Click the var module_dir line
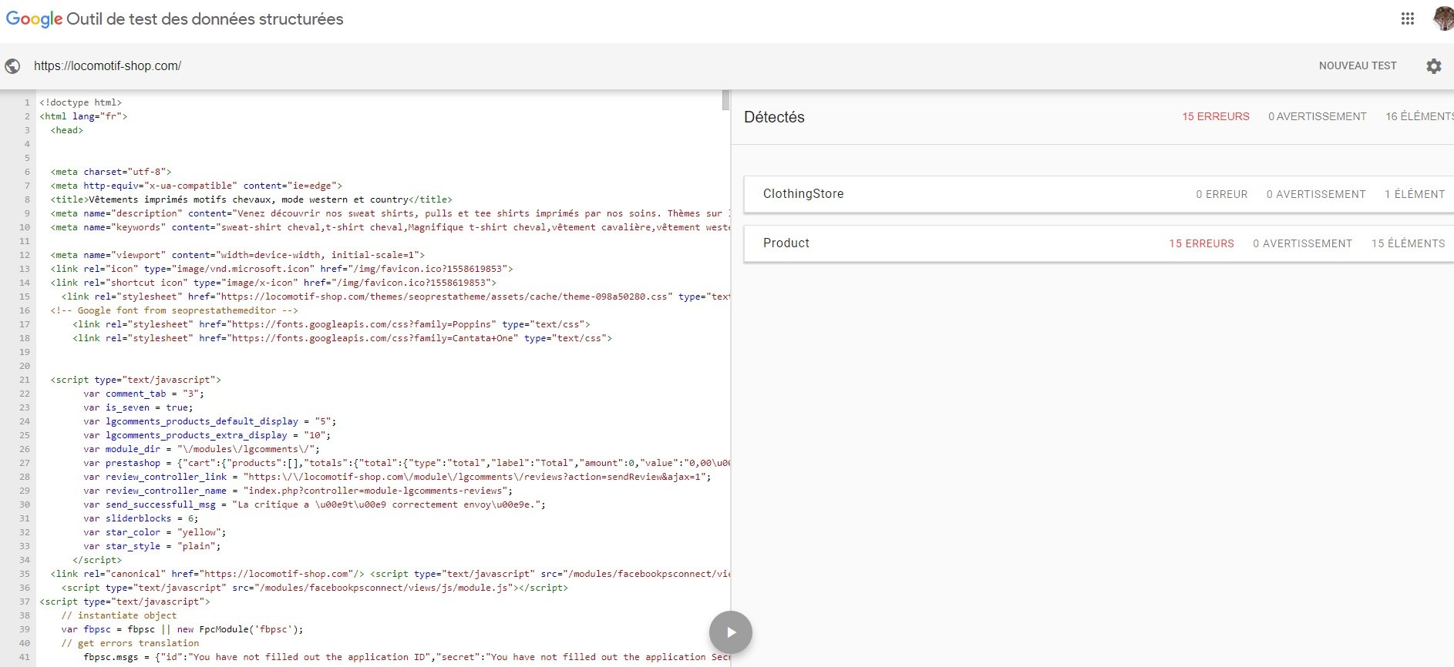This screenshot has height=667, width=1454. tap(202, 449)
